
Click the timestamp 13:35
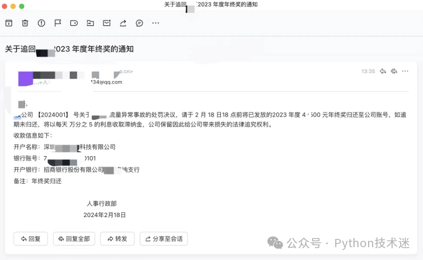[368, 71]
